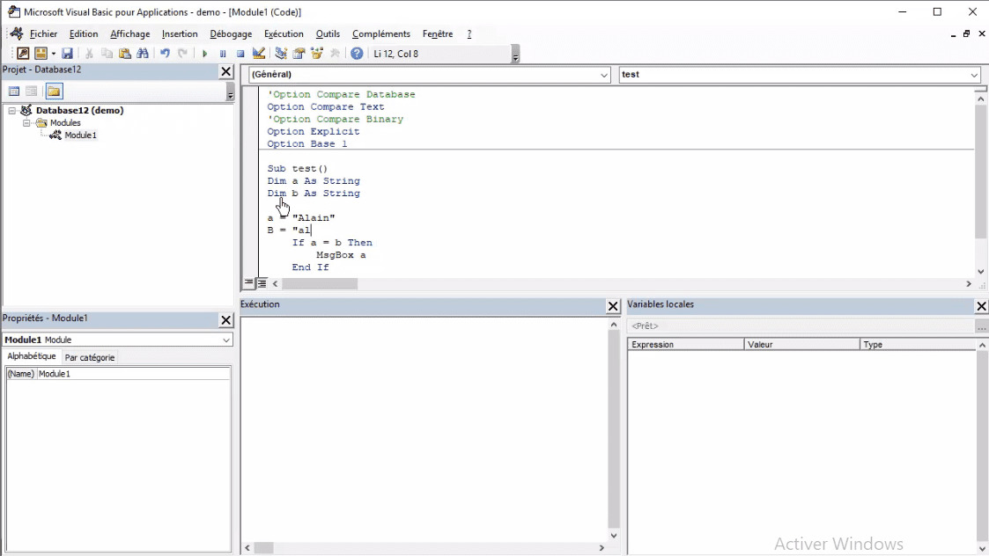Screen dimensions: 989x556
Task: Select Module1 in the project tree
Action: point(81,135)
